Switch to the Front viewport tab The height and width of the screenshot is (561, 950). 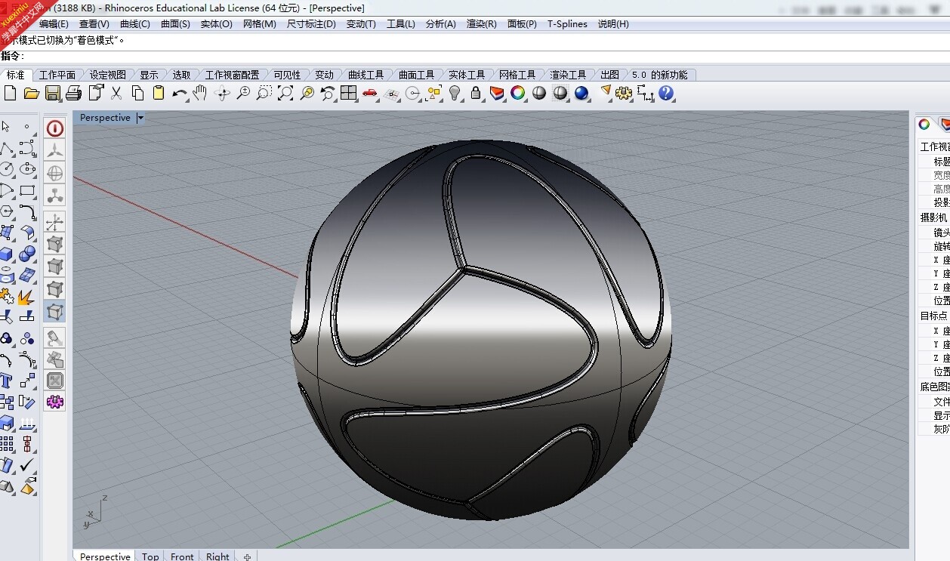pos(182,556)
